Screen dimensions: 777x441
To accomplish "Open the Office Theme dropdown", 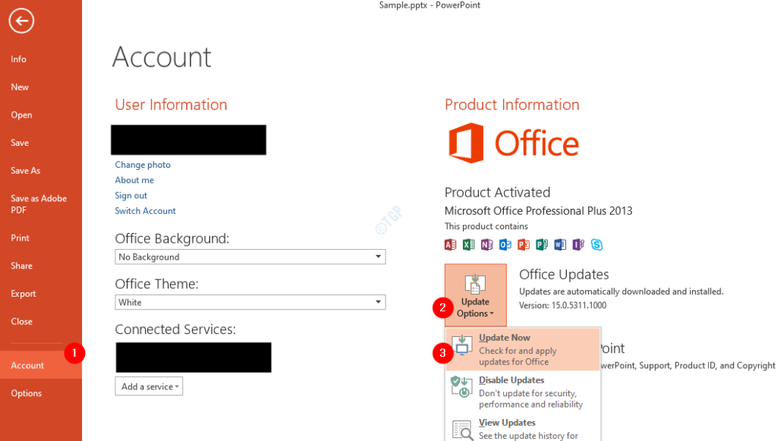I will point(377,302).
